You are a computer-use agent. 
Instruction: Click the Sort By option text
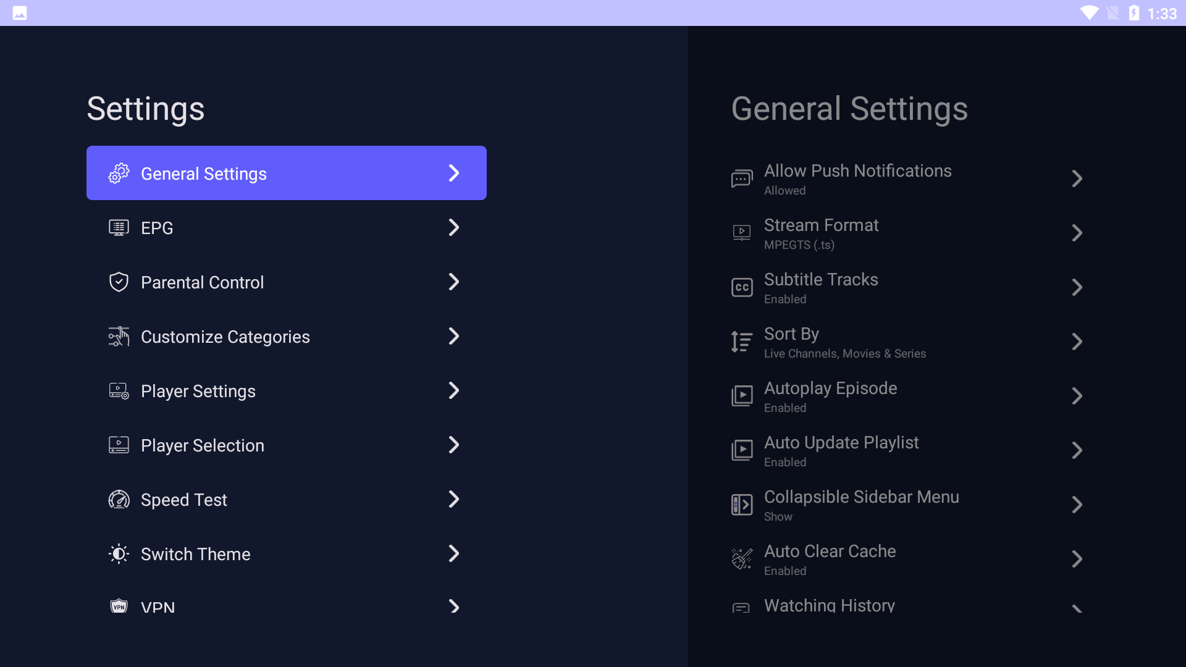coord(791,334)
